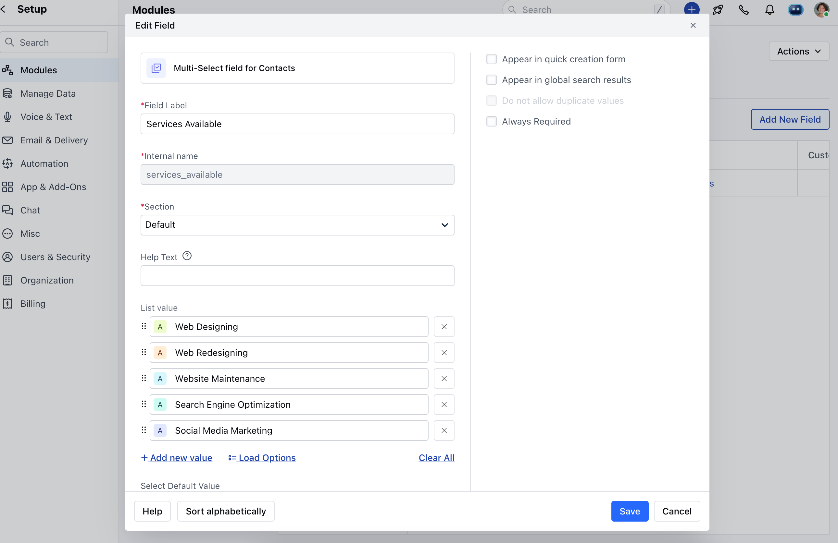Remove the Web Designing list value
The image size is (838, 543).
tap(444, 327)
